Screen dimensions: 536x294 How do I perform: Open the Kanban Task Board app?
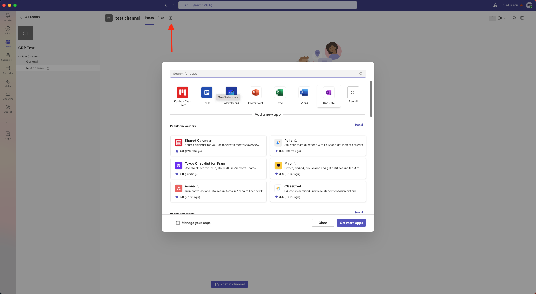(x=182, y=93)
